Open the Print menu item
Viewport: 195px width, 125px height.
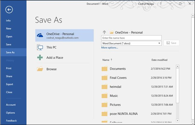9,68
